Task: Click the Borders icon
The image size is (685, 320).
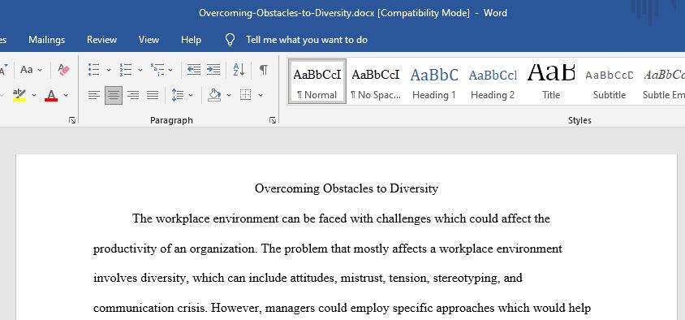Action: pyautogui.click(x=246, y=95)
